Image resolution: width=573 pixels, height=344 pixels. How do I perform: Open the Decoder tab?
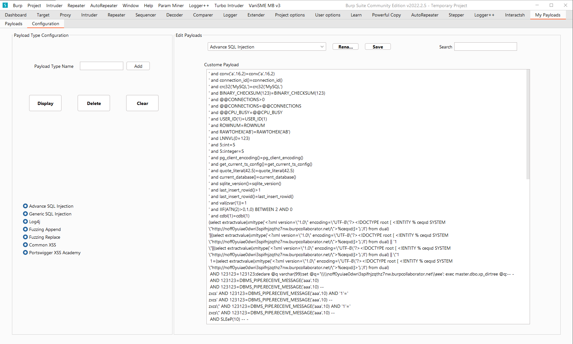pos(174,15)
